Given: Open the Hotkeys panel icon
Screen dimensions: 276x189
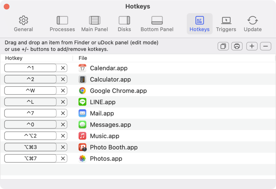Looking at the screenshot, I should (199, 20).
